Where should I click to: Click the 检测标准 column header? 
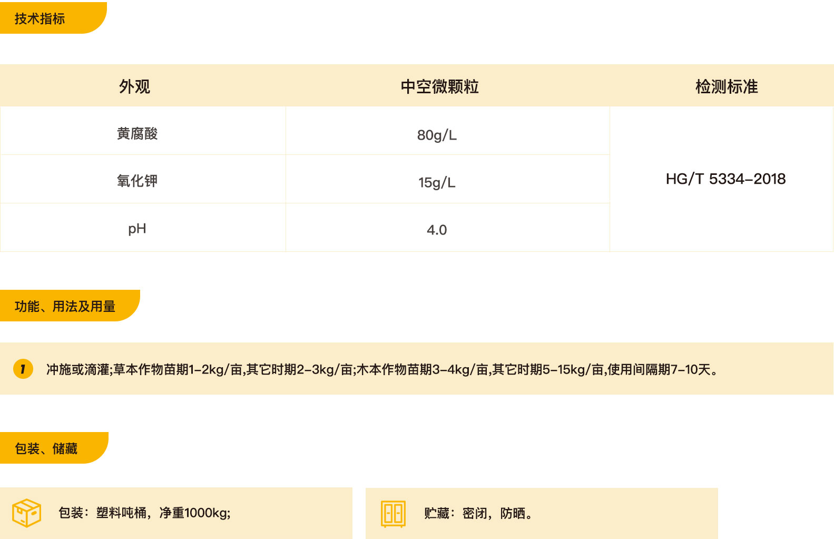point(726,86)
